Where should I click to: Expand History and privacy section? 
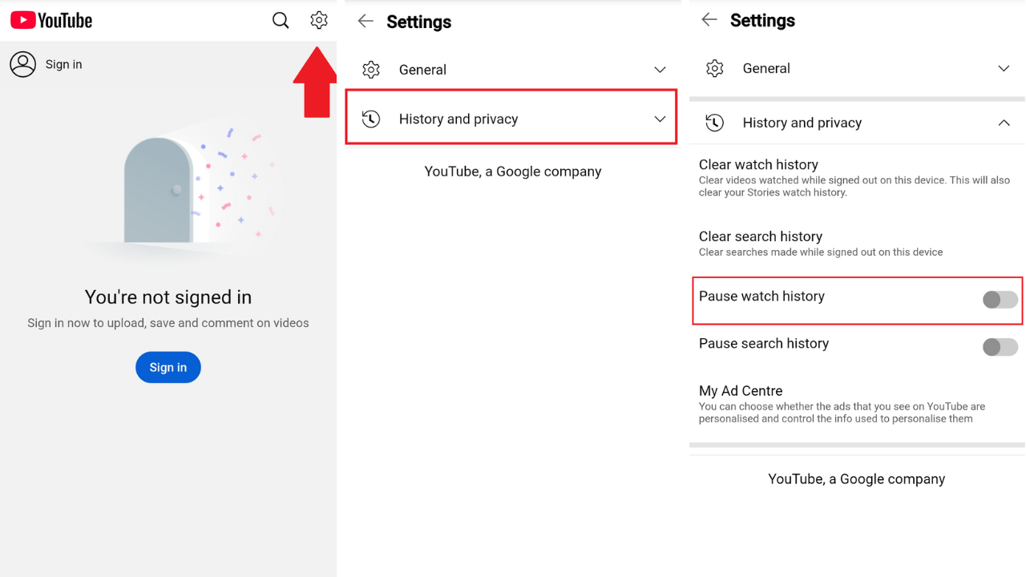click(660, 117)
